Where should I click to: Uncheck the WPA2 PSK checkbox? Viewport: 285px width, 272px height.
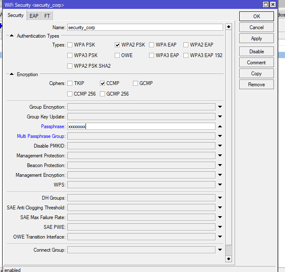tap(117, 45)
